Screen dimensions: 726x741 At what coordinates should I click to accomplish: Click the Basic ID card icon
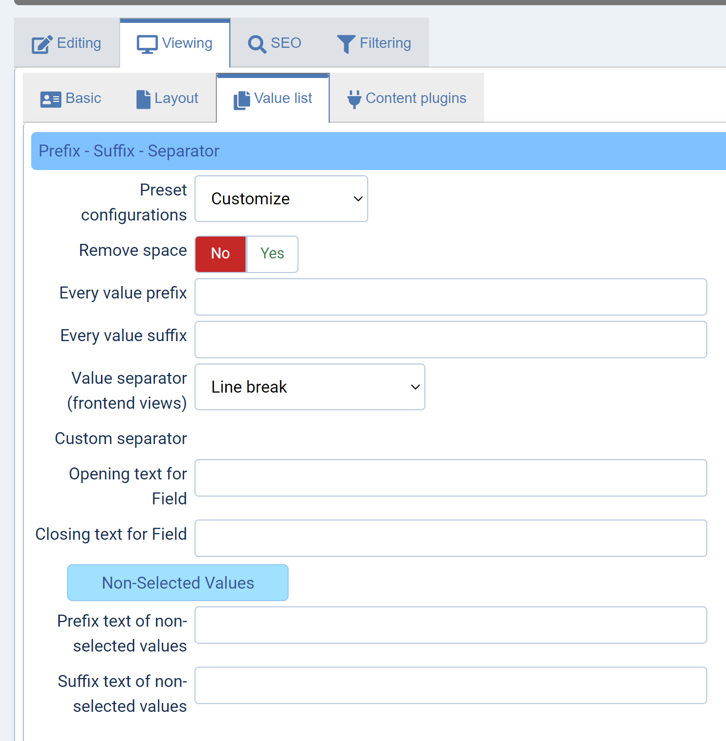51,99
